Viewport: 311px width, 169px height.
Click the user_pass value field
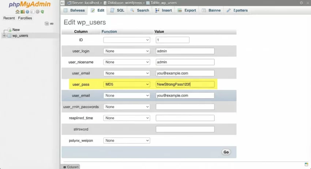[x=185, y=84]
